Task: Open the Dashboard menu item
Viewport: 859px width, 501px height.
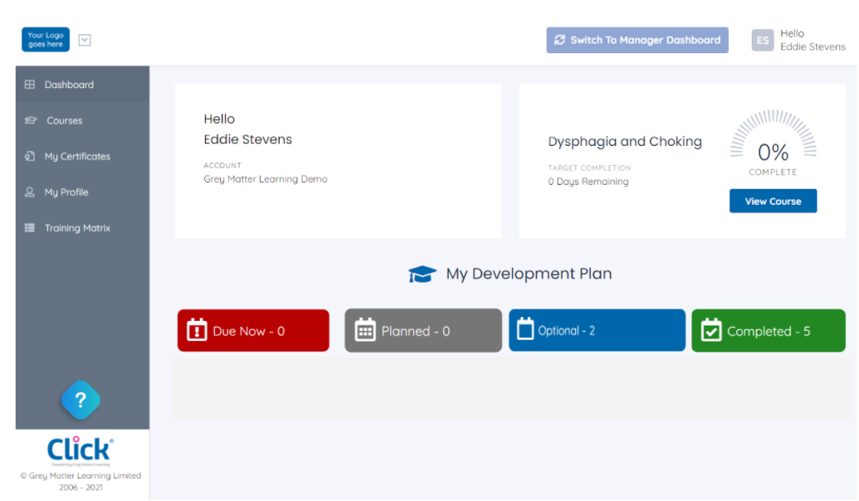Action: tap(82, 85)
